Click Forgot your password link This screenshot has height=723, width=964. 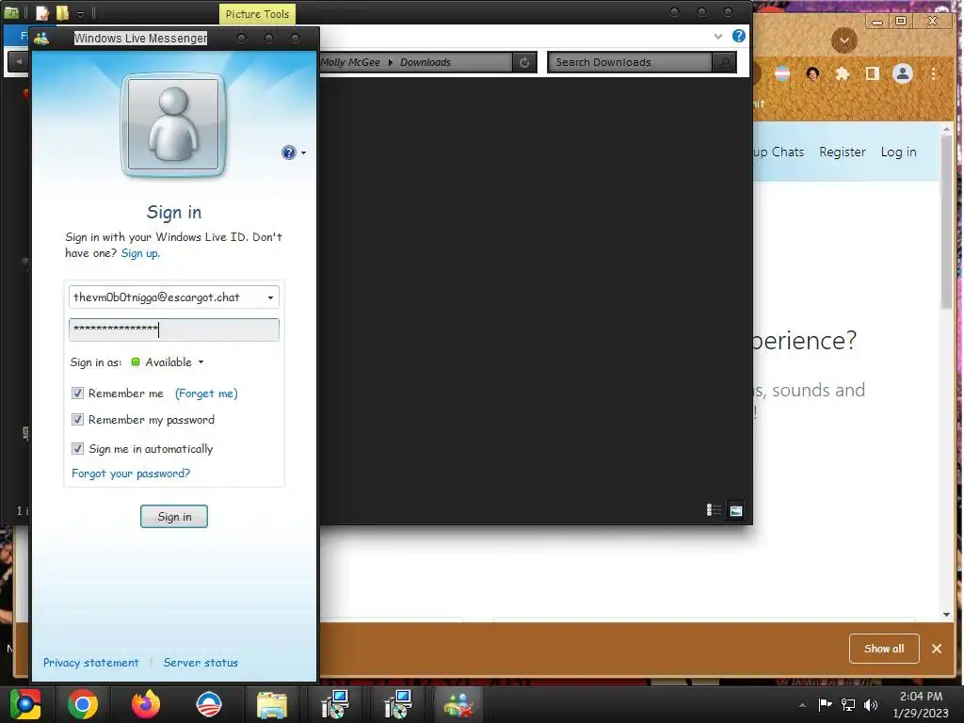pos(131,474)
